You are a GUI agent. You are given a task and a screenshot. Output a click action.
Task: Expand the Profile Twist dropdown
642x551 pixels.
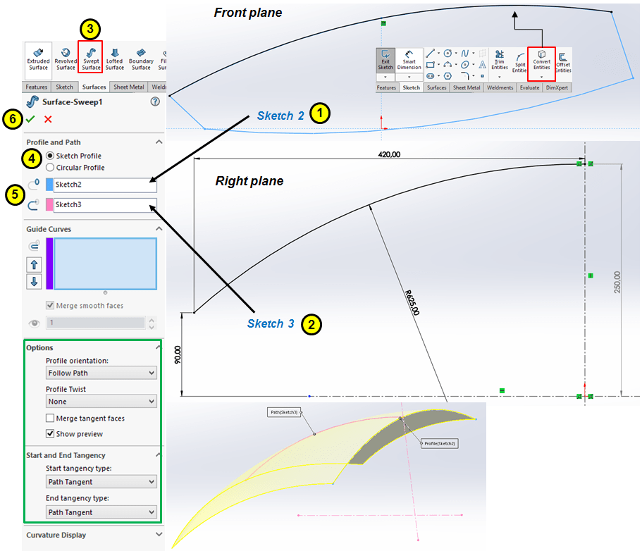tap(101, 402)
